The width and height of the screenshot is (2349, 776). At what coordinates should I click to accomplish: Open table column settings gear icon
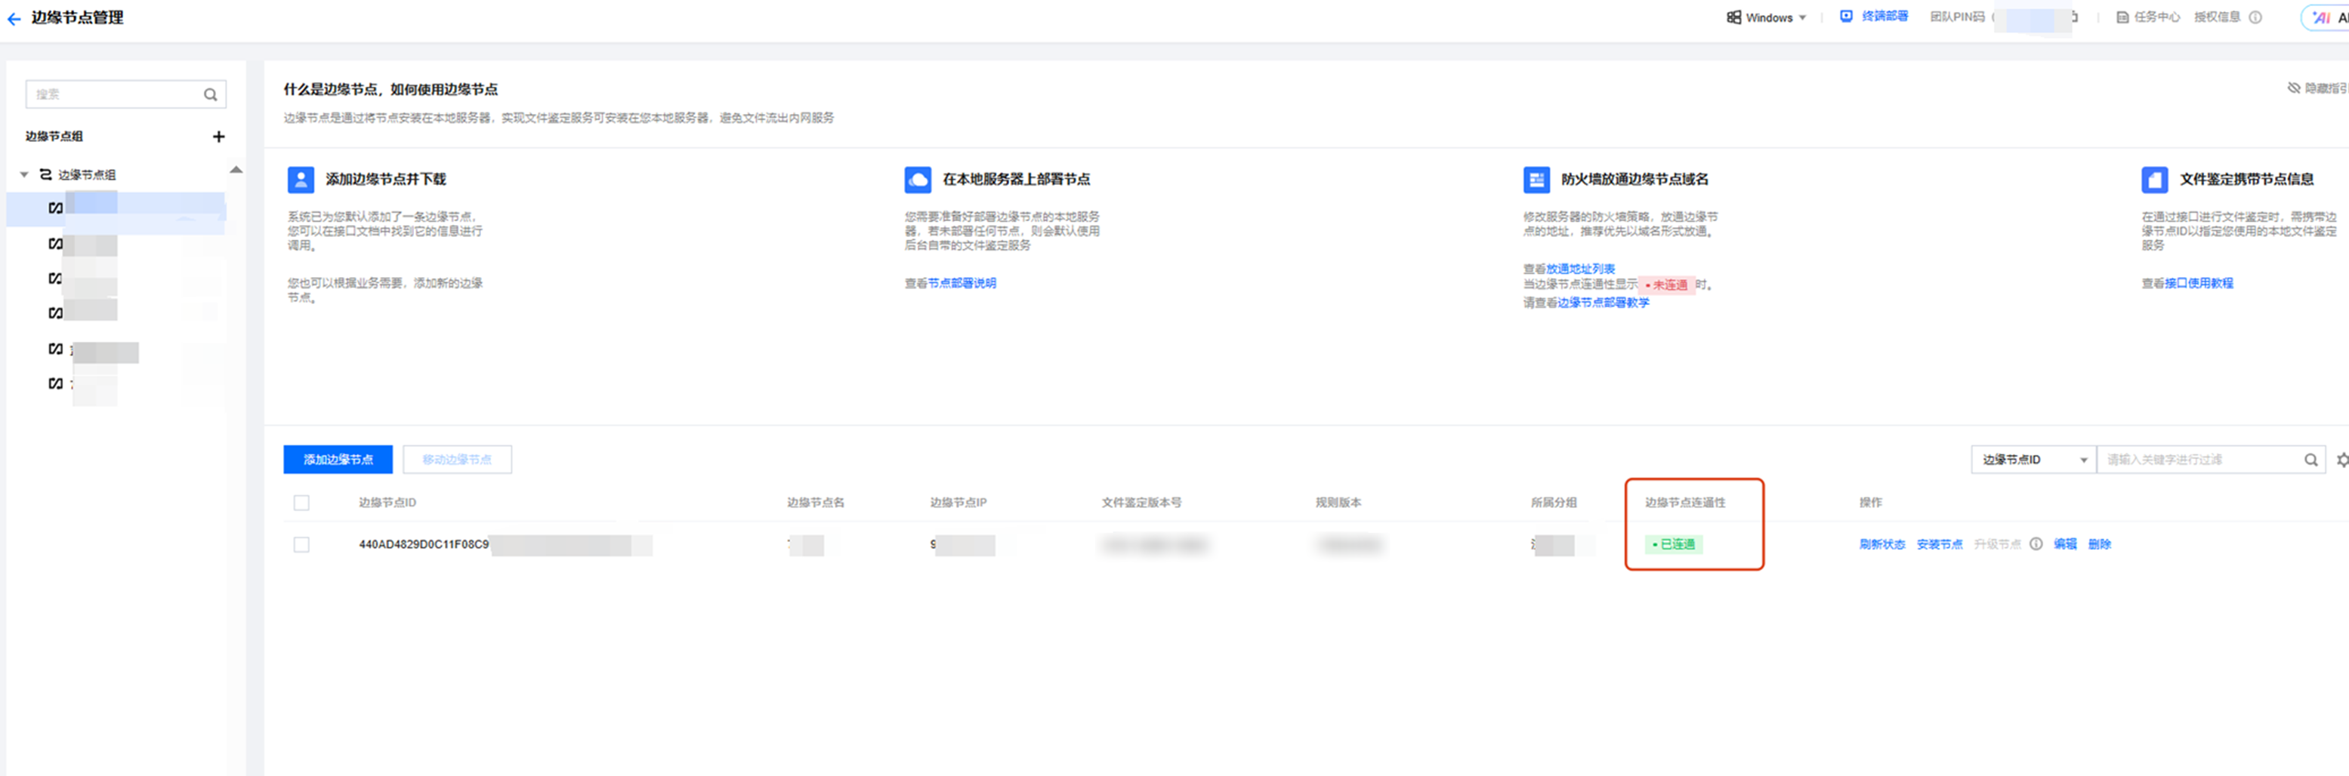(x=2341, y=460)
